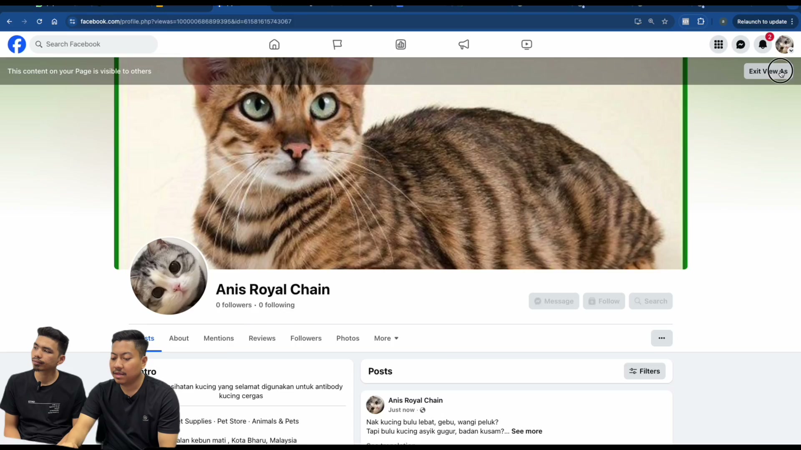Switch to the Reviews tab
801x450 pixels.
[262, 338]
